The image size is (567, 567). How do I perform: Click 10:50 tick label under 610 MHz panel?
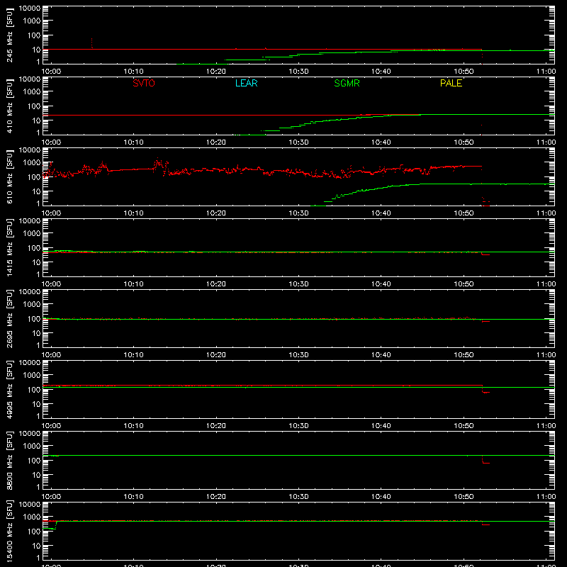coord(464,213)
